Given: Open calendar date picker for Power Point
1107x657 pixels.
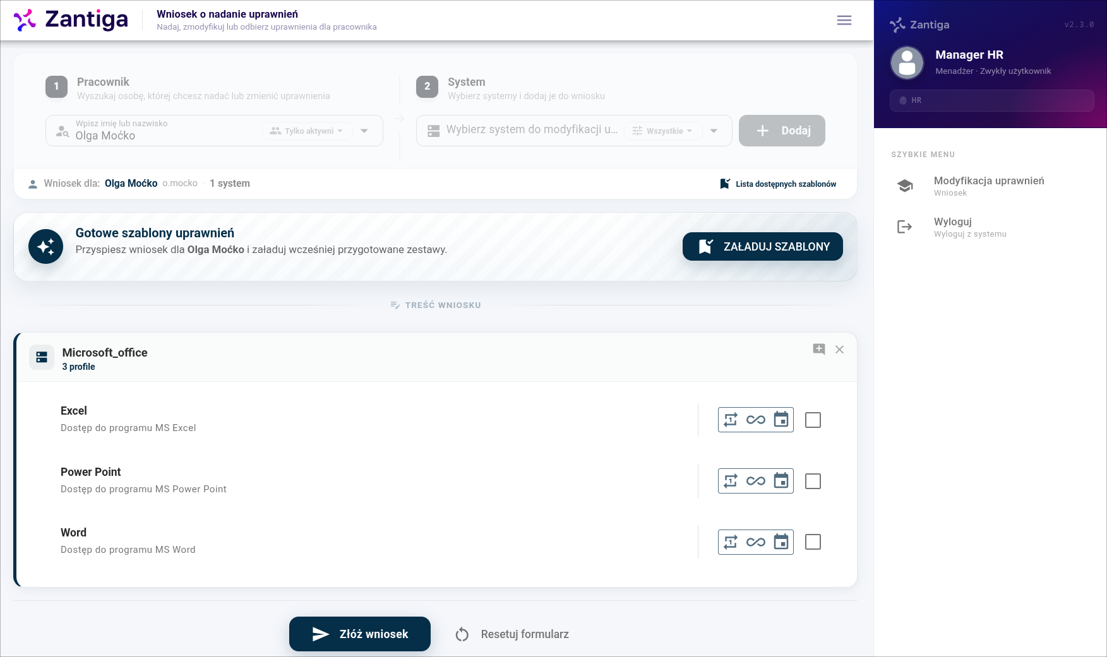Looking at the screenshot, I should click(781, 481).
